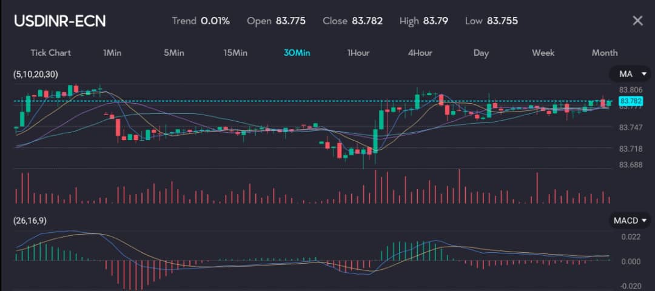Close the USDINR-ECN chart panel

coord(637,21)
